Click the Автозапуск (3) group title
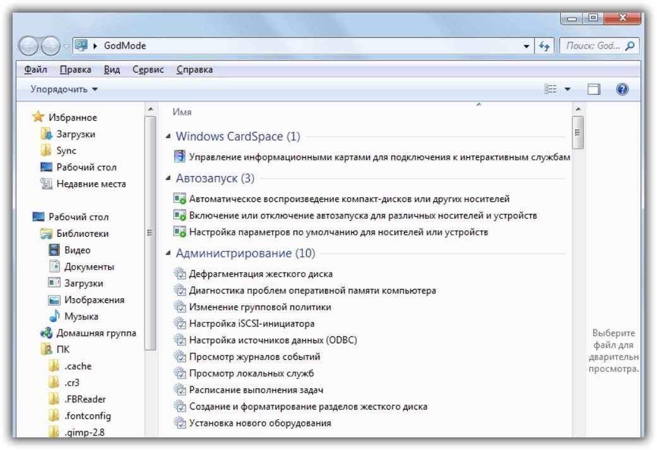This screenshot has height=450, width=657. (215, 178)
